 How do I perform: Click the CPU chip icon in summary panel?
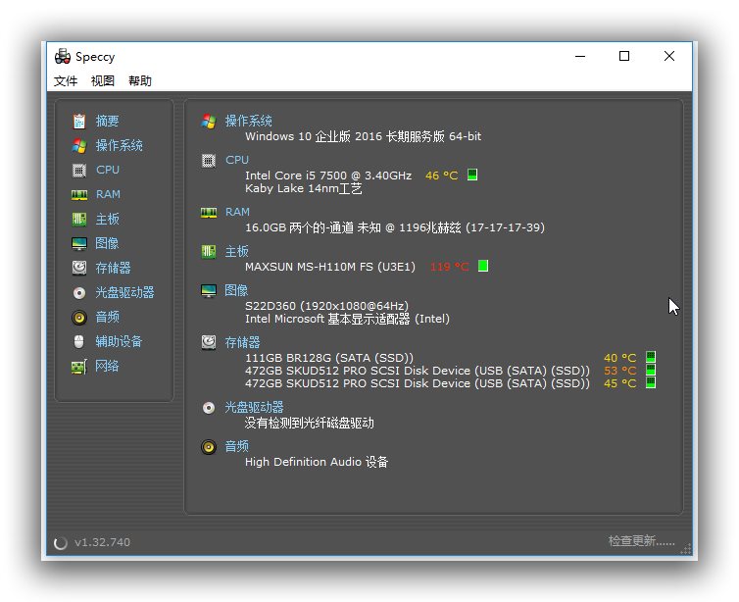click(x=209, y=161)
